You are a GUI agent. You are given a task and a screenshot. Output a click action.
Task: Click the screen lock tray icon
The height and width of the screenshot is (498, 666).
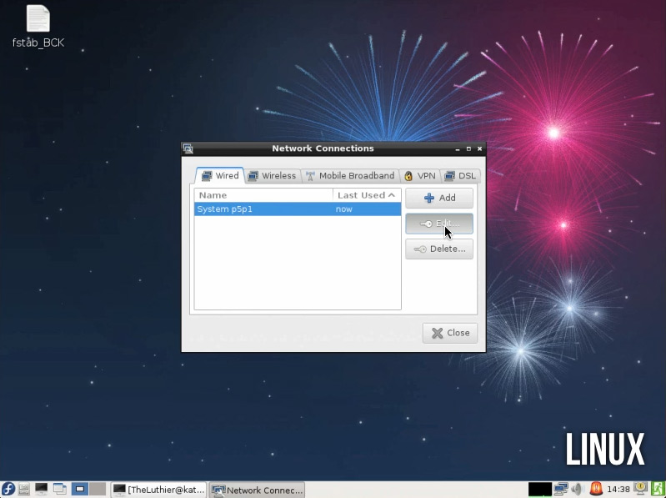pos(640,489)
